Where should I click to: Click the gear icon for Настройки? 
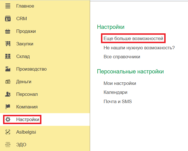(8, 120)
